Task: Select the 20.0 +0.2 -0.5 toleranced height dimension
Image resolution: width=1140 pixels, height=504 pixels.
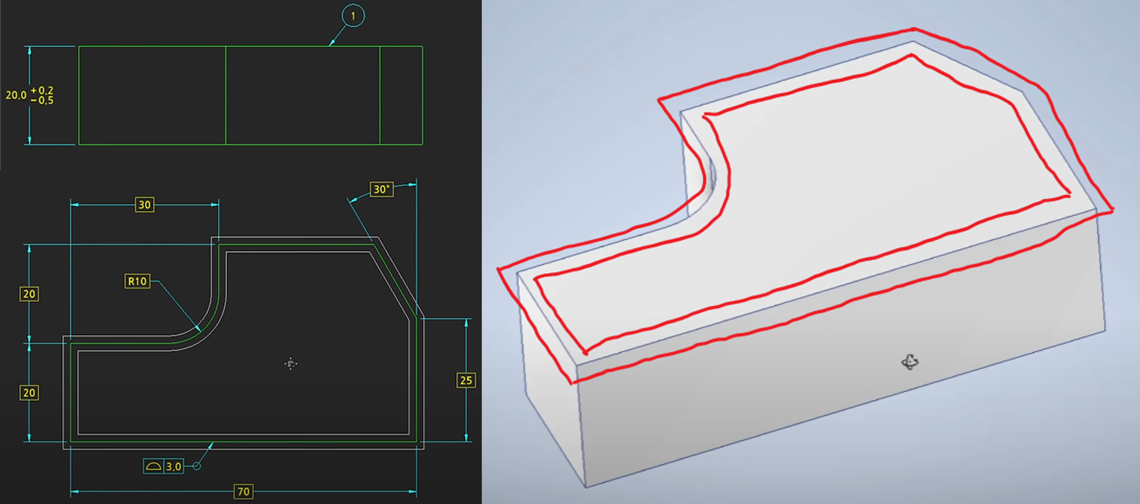Action: (x=30, y=95)
